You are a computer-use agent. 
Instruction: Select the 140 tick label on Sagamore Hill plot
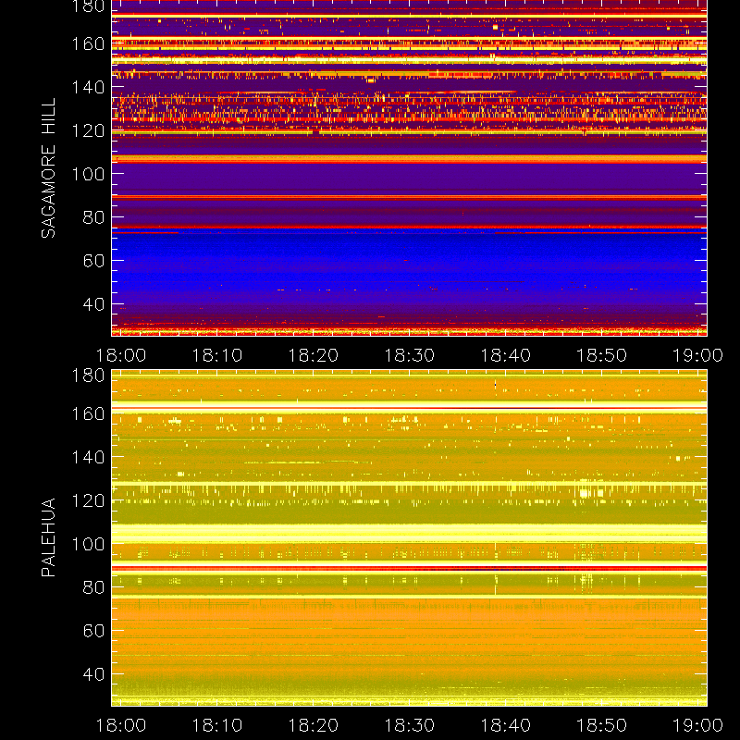[x=88, y=87]
